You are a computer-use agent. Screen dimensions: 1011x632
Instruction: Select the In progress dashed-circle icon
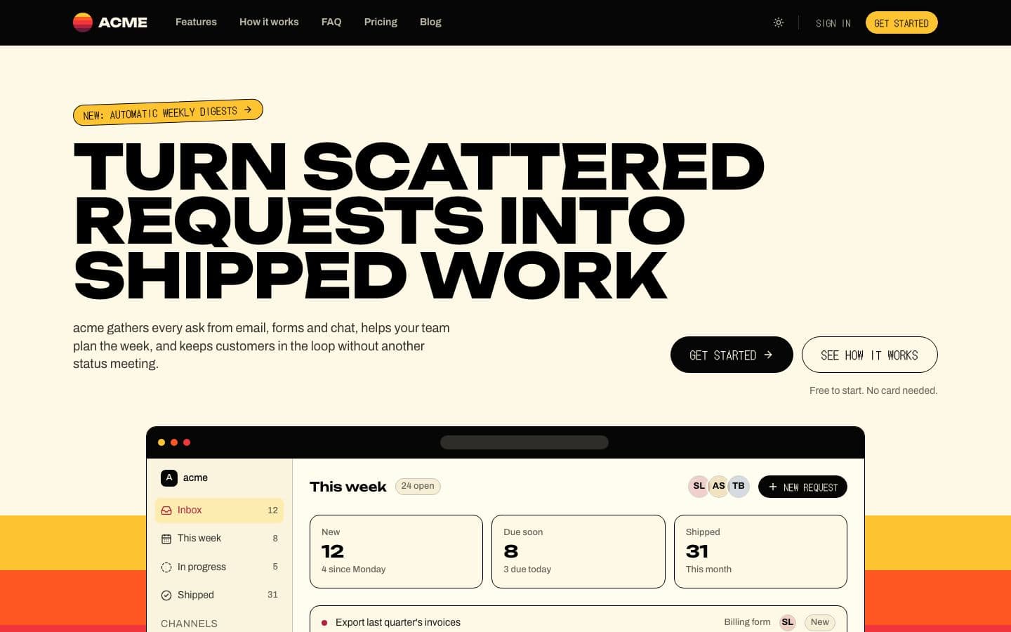point(166,567)
